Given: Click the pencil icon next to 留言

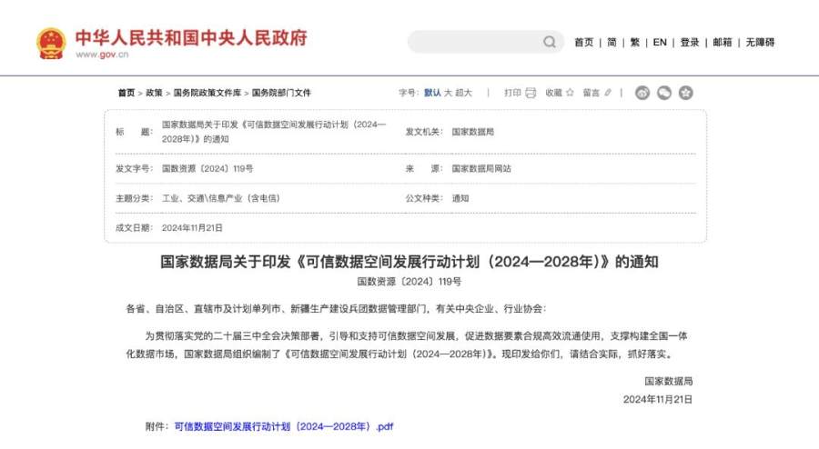Looking at the screenshot, I should (x=608, y=93).
